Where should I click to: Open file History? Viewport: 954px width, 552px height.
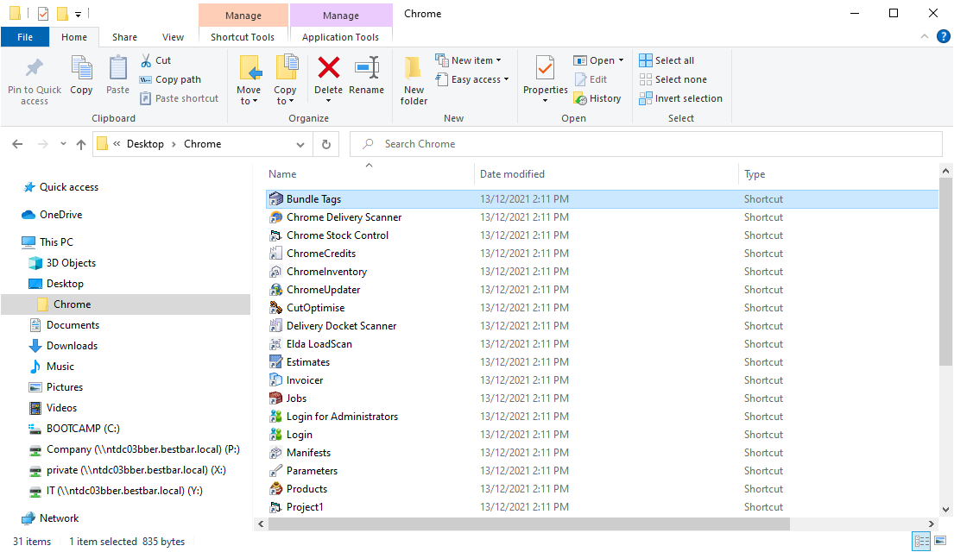point(597,97)
